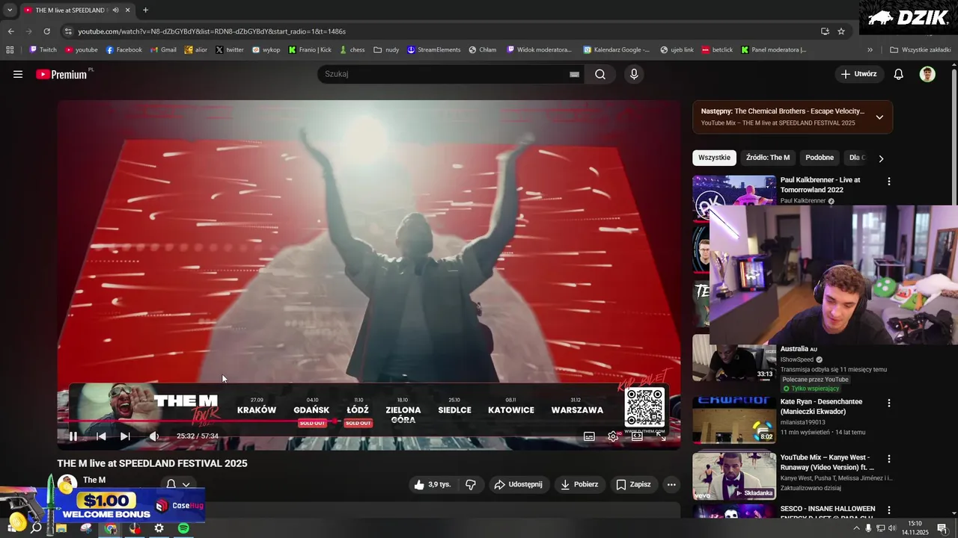Viewport: 958px width, 538px height.
Task: Dislike the video with thumbs down
Action: (x=471, y=484)
